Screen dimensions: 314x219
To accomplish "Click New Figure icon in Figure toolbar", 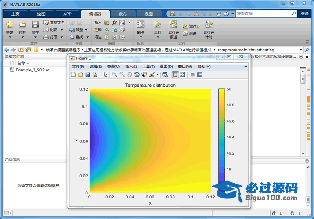I will (73, 74).
